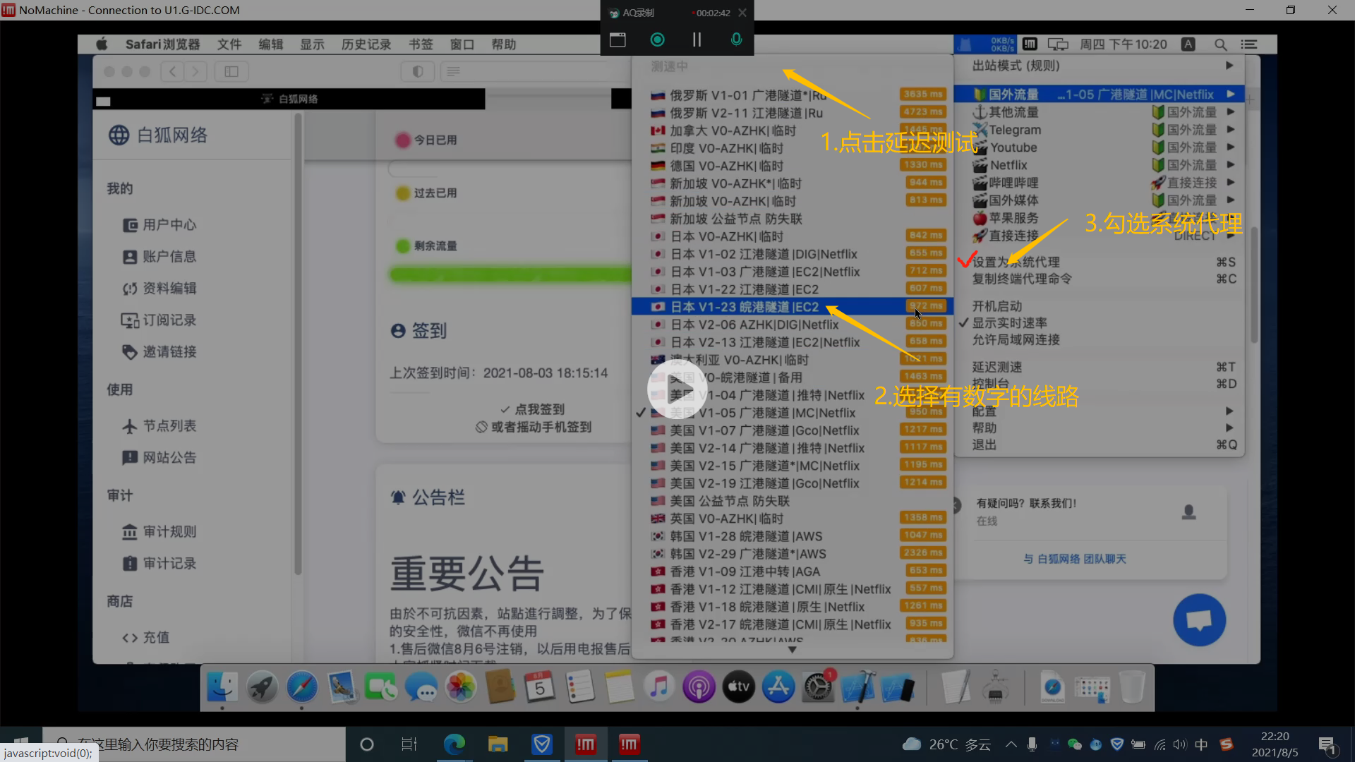Open File Explorer in Windows taskbar
The height and width of the screenshot is (762, 1355).
498,744
